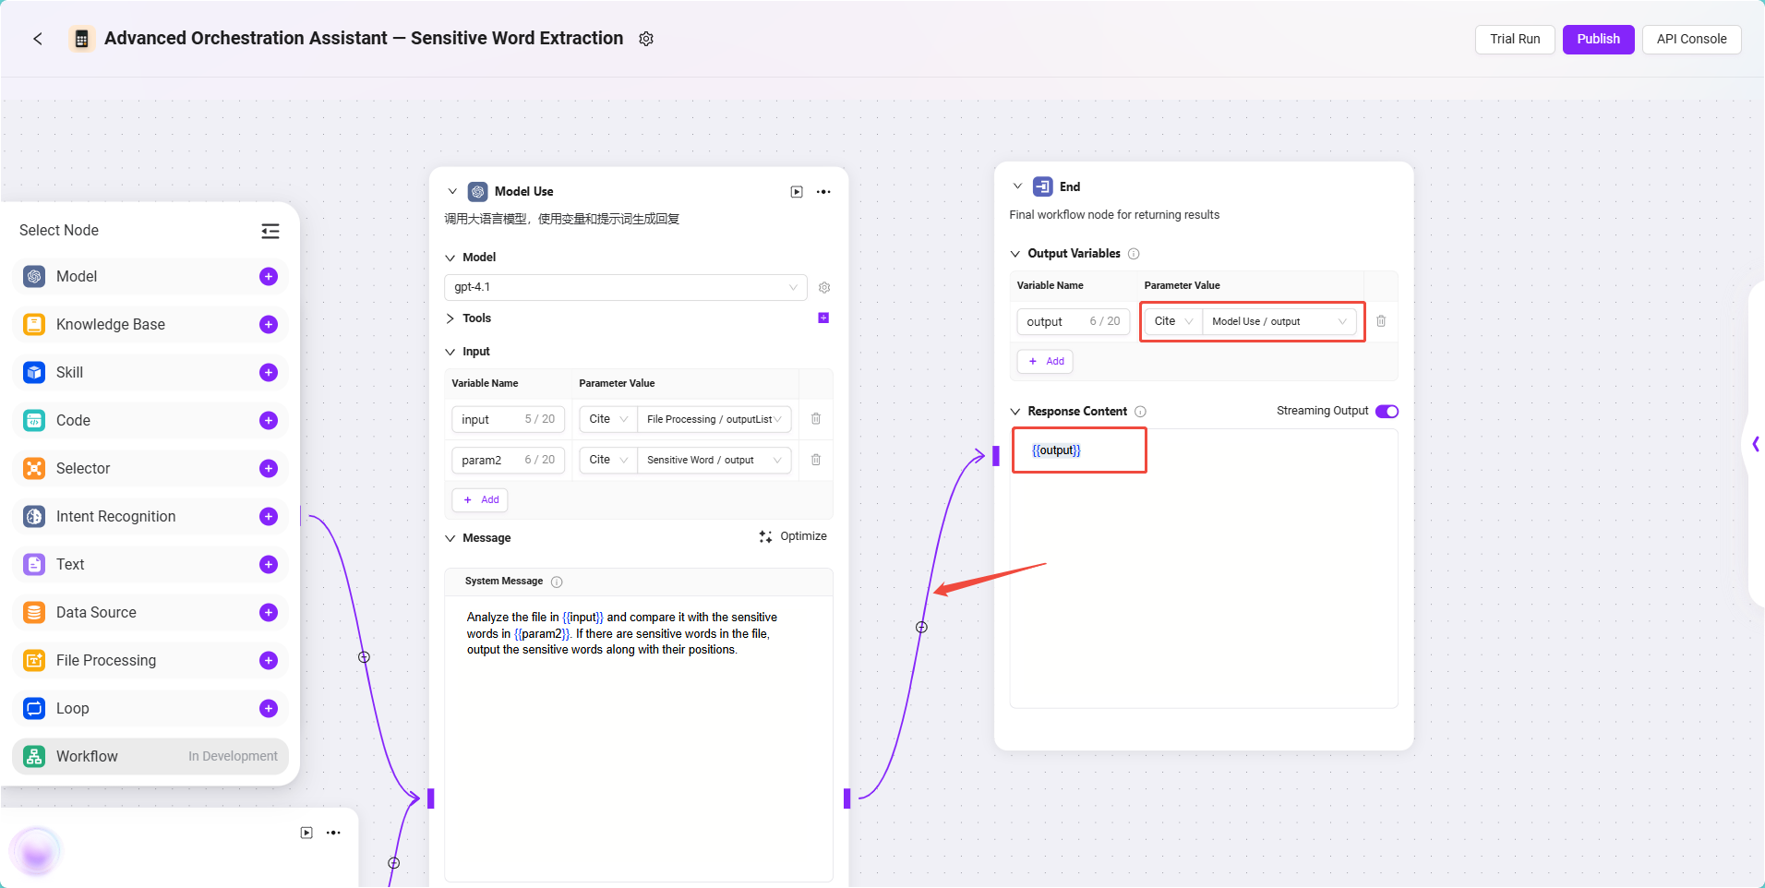Image resolution: width=1765 pixels, height=888 pixels.
Task: Open Cite type dropdown for param2
Action: point(608,460)
